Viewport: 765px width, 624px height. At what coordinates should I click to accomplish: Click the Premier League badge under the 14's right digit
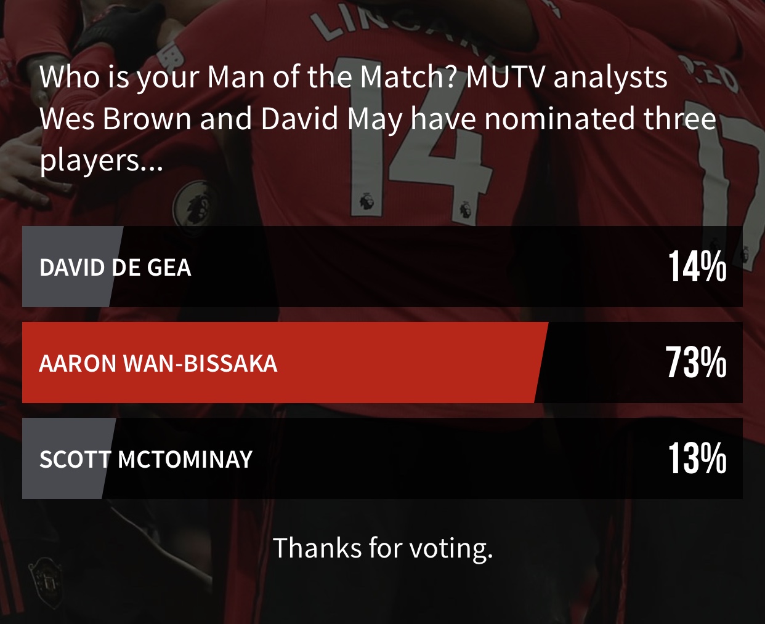click(x=464, y=209)
